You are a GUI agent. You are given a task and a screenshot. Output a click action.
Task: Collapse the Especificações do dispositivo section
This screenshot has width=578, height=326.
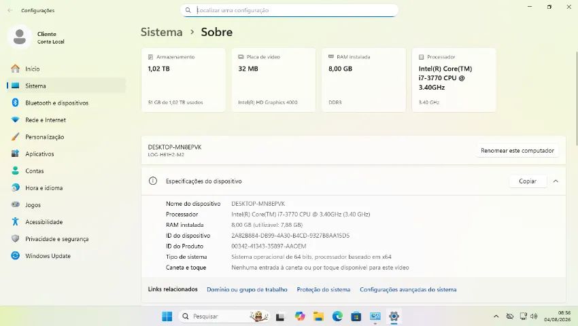[x=556, y=181]
